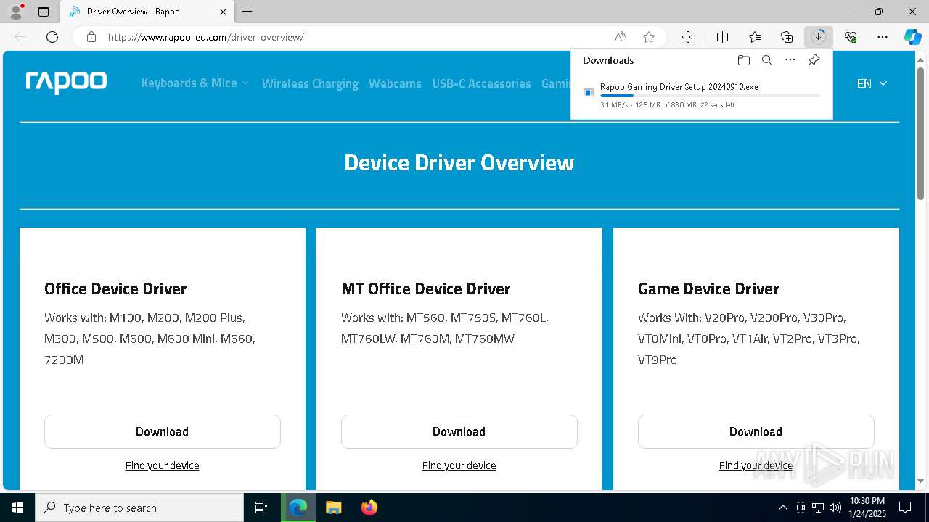
Task: Activate the Read aloud icon
Action: coord(620,37)
